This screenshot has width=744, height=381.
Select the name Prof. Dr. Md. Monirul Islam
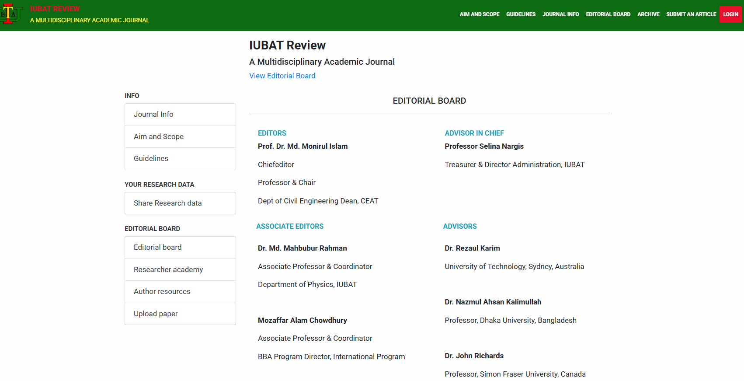click(x=303, y=146)
